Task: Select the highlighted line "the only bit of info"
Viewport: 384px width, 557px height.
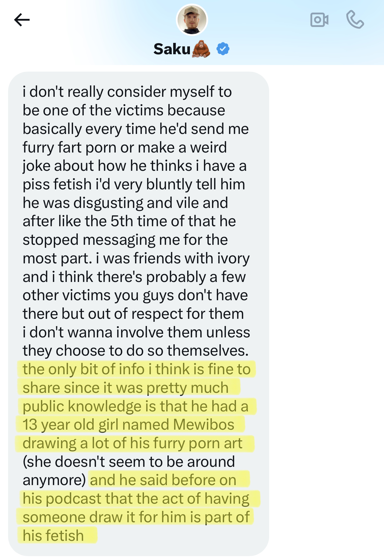Action: point(136,369)
